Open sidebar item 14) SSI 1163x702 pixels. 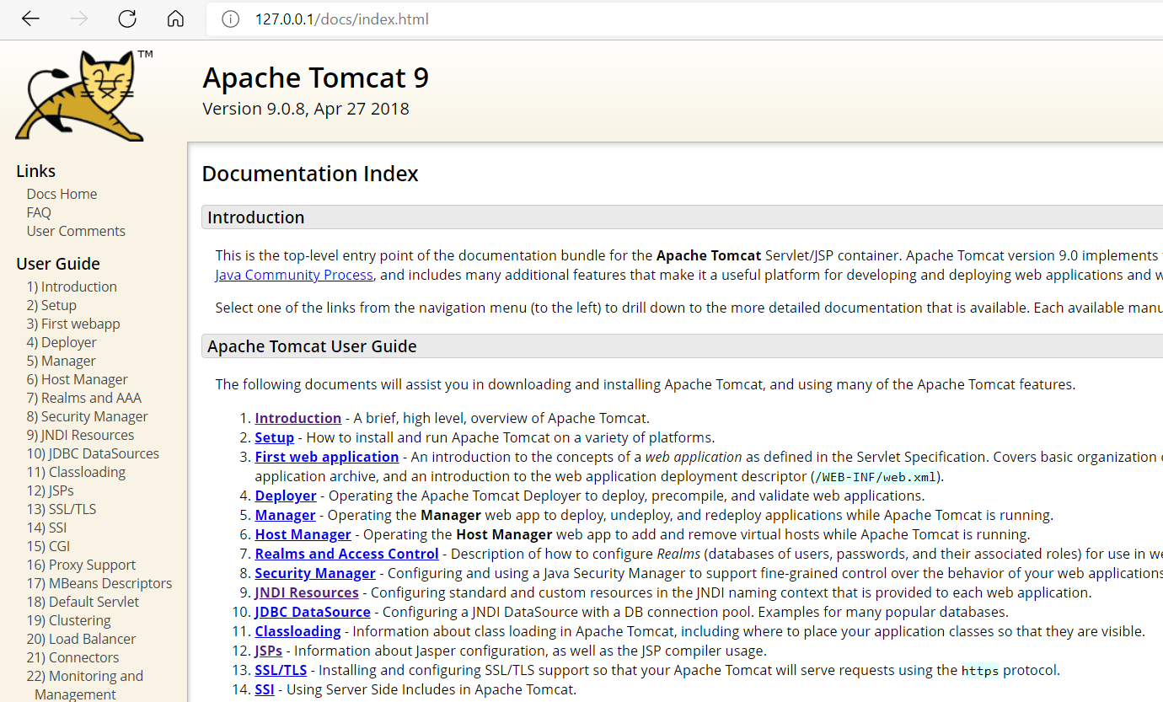[x=47, y=528]
